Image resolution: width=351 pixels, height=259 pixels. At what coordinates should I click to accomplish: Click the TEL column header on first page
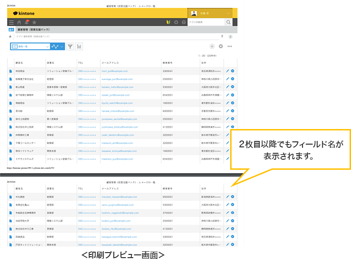[x=81, y=63]
